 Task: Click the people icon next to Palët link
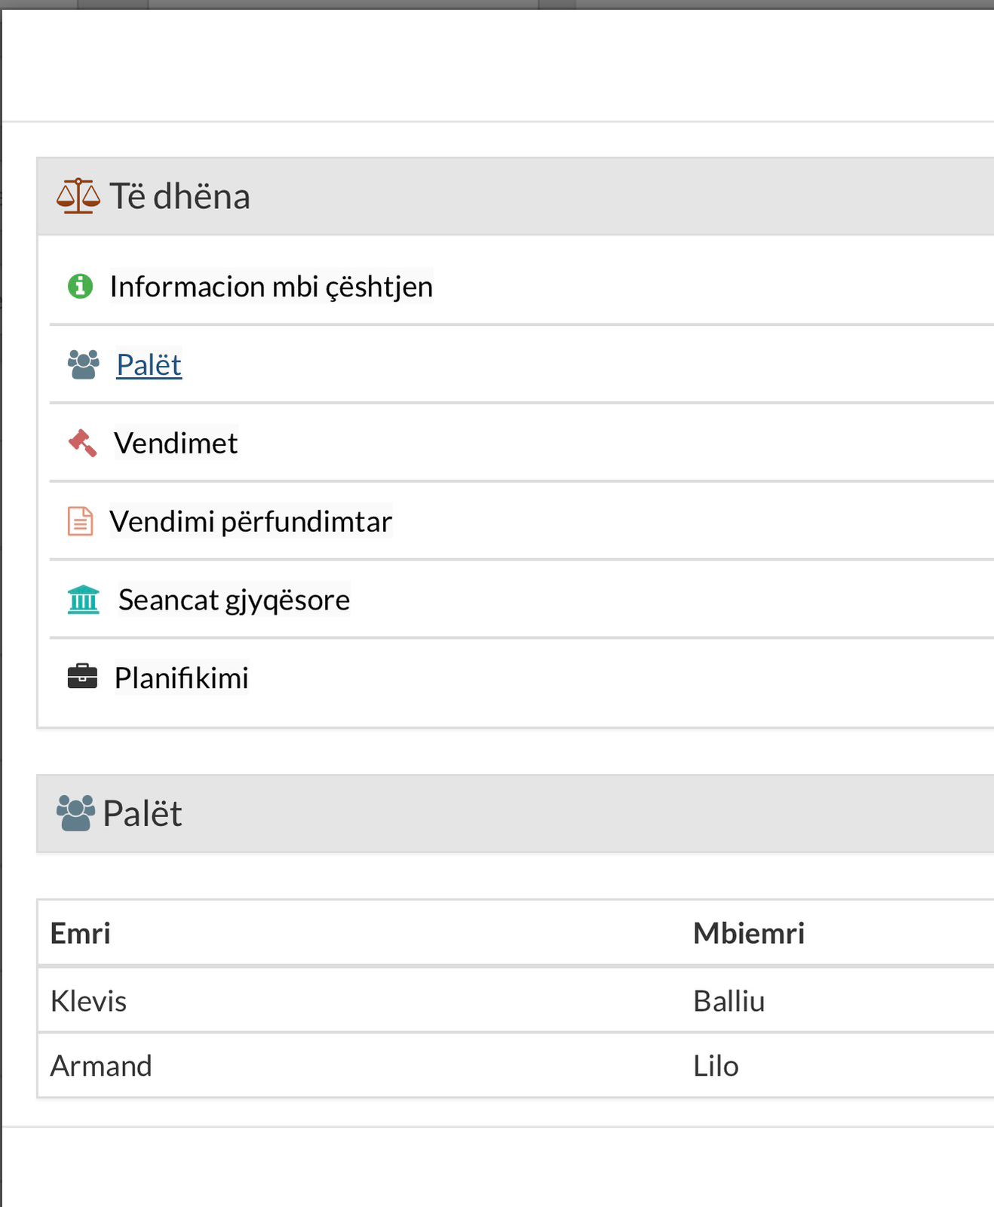pyautogui.click(x=83, y=364)
